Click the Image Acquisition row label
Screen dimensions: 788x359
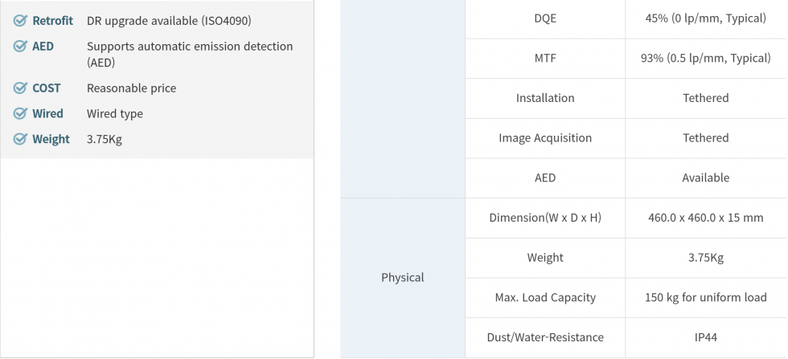tap(545, 138)
